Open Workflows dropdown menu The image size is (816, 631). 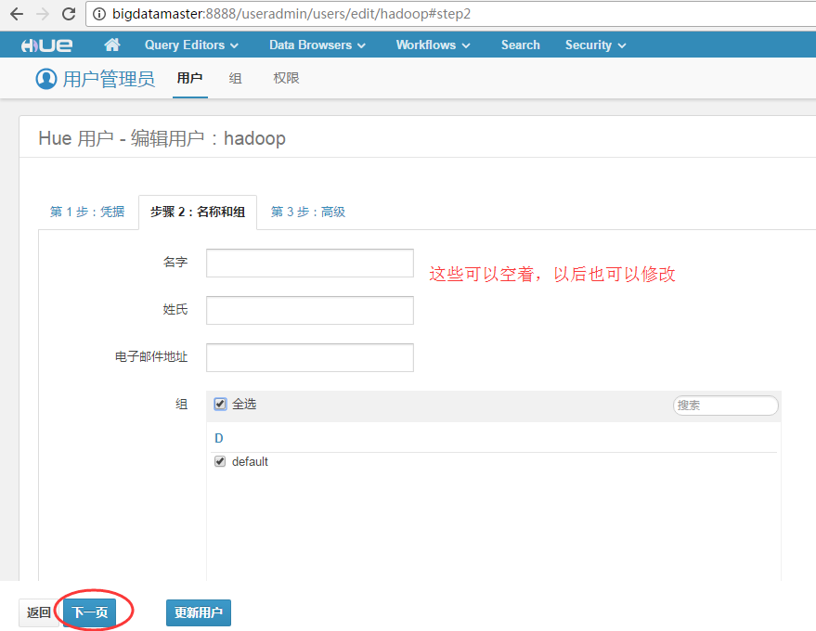click(433, 45)
